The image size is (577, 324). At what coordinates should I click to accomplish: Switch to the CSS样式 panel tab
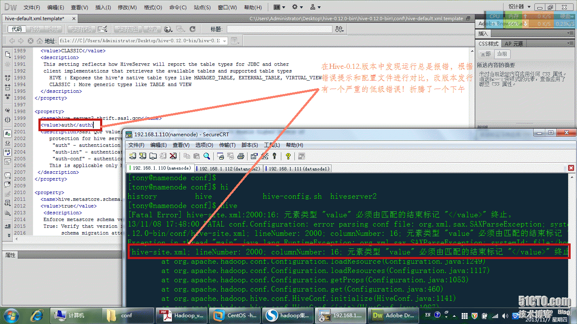(489, 43)
